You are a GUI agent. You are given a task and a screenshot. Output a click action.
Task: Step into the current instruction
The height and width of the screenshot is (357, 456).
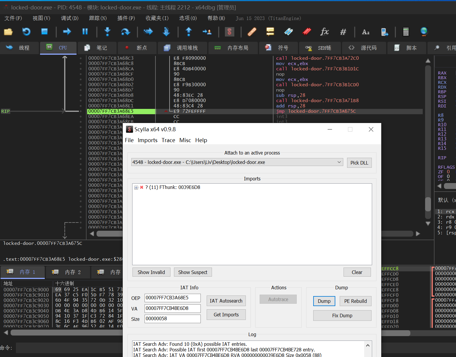click(x=107, y=31)
